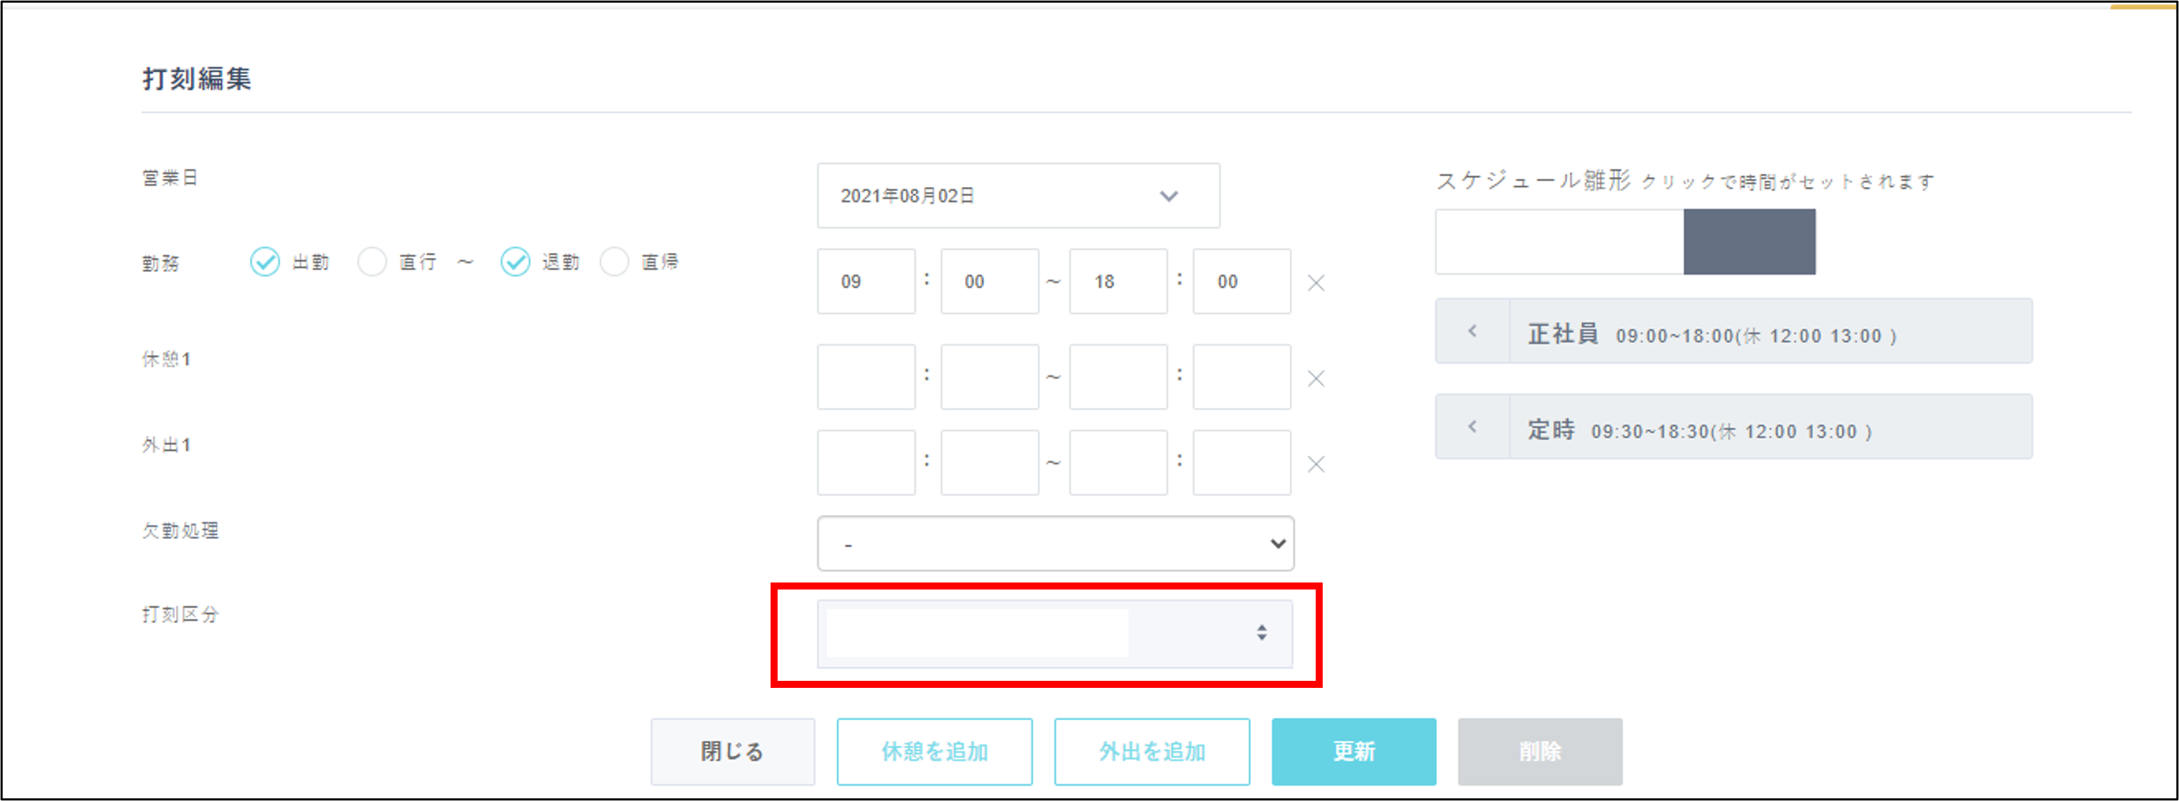Image resolution: width=2179 pixels, height=801 pixels.
Task: Click left arrow on 定時 schedule template
Action: (1472, 426)
